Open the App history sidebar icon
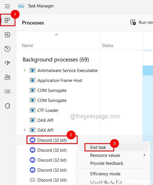This screenshot has width=153, height=185. point(7,49)
